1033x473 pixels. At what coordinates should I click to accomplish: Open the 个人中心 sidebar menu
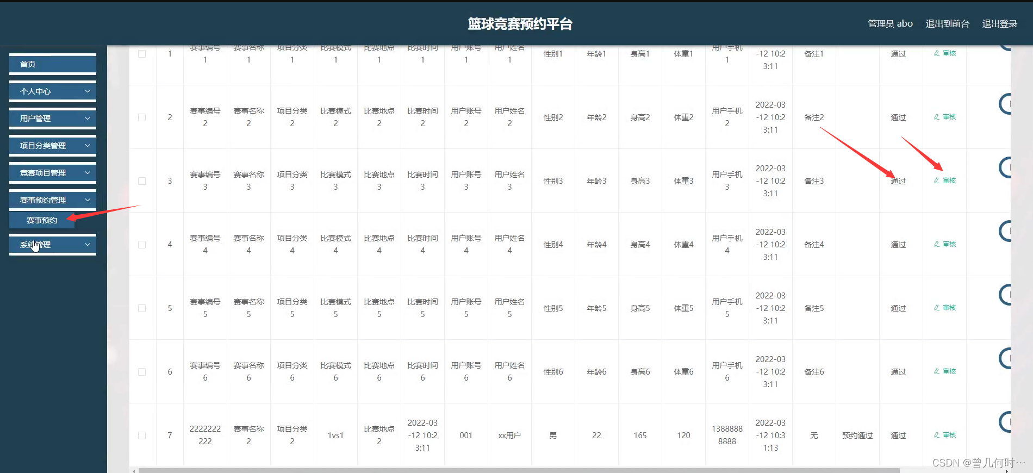[53, 91]
